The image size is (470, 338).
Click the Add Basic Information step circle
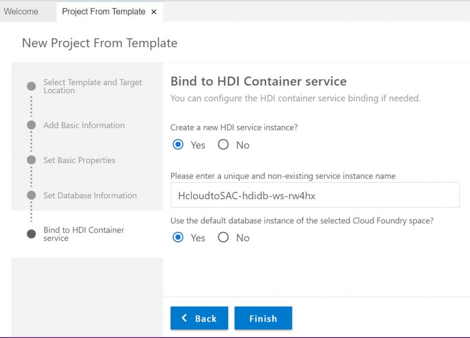(31, 125)
